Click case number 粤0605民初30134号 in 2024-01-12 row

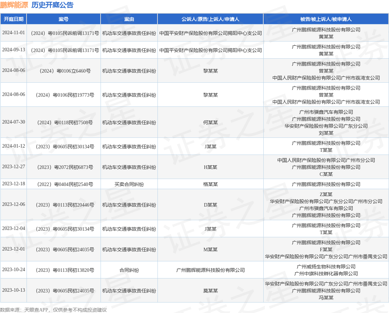tap(65, 147)
